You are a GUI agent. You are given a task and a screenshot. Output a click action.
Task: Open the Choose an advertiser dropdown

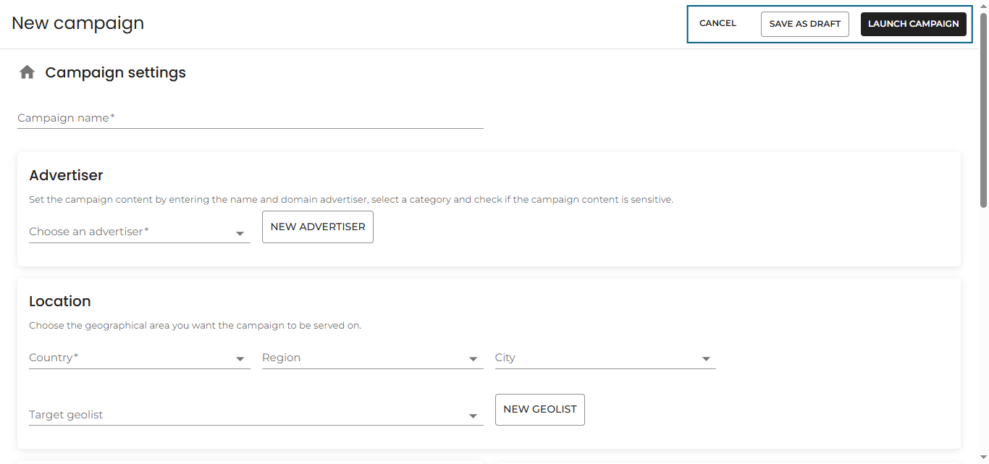coord(139,232)
